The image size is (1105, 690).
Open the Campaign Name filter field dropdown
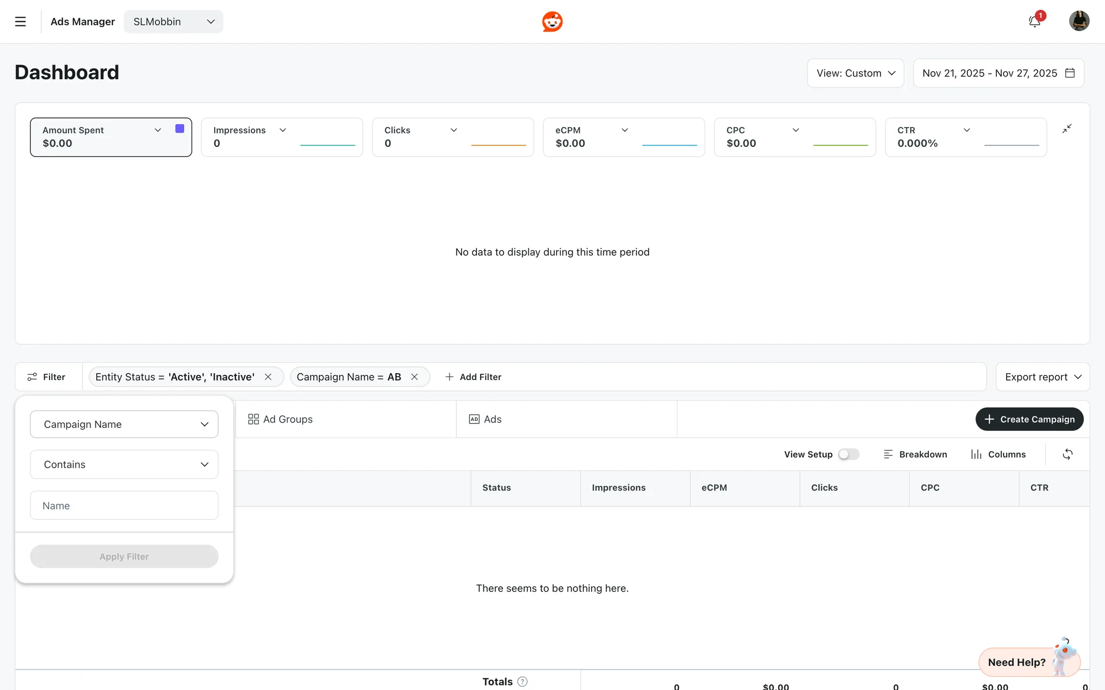click(124, 424)
